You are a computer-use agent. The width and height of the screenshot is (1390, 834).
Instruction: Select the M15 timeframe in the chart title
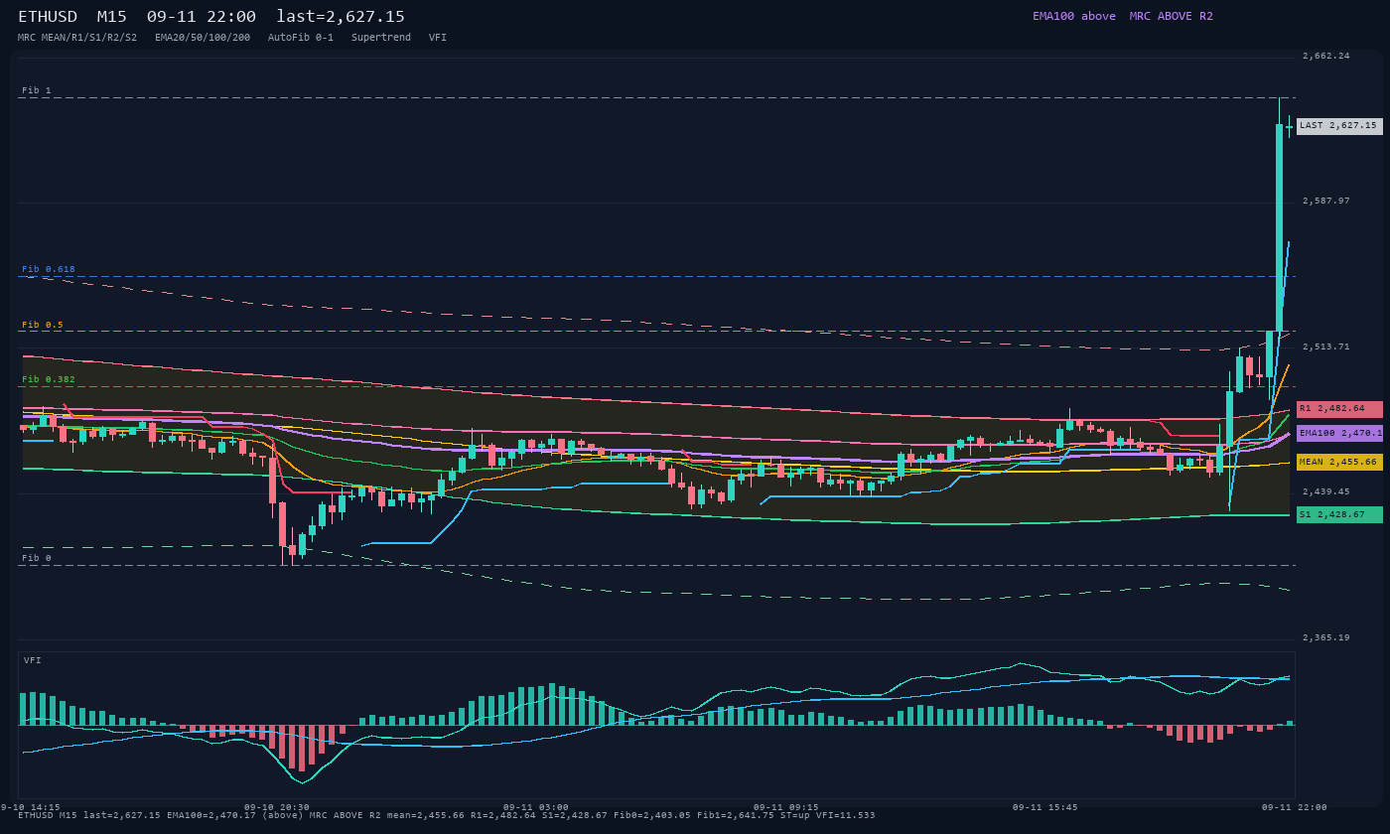(x=113, y=17)
